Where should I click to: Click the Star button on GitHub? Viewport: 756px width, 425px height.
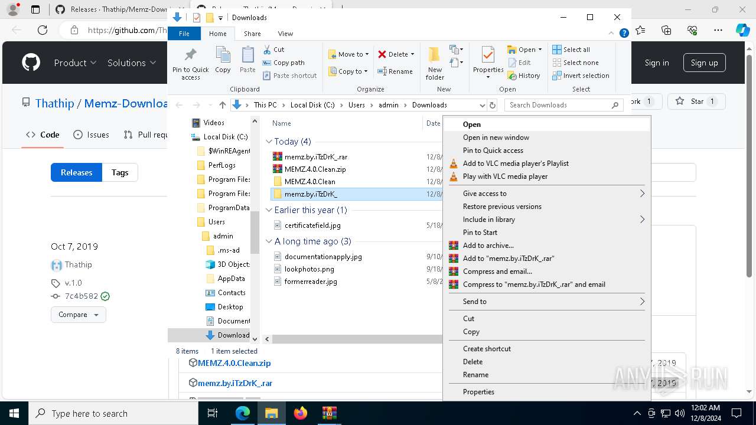tap(696, 102)
